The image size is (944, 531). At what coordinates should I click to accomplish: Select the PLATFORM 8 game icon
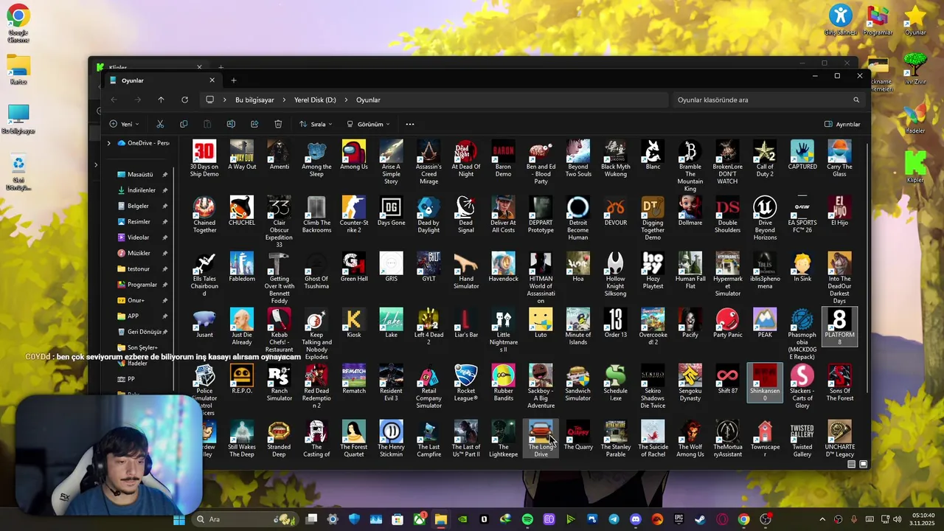pyautogui.click(x=839, y=327)
